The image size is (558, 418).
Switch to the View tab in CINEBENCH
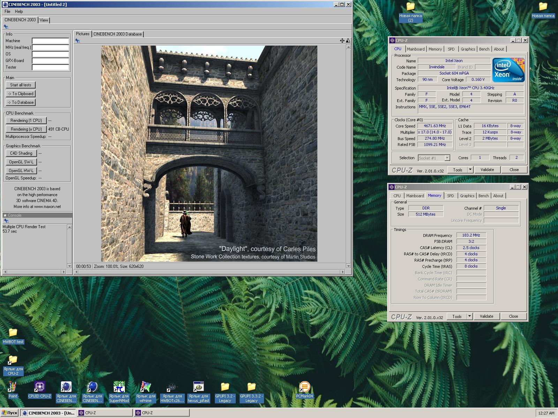(x=44, y=20)
